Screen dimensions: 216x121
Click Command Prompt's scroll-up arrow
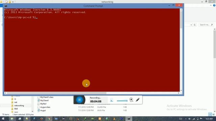coord(181,10)
